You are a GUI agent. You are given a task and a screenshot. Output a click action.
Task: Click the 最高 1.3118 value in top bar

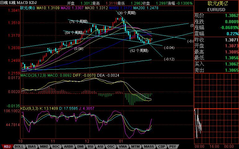coord(105,3)
